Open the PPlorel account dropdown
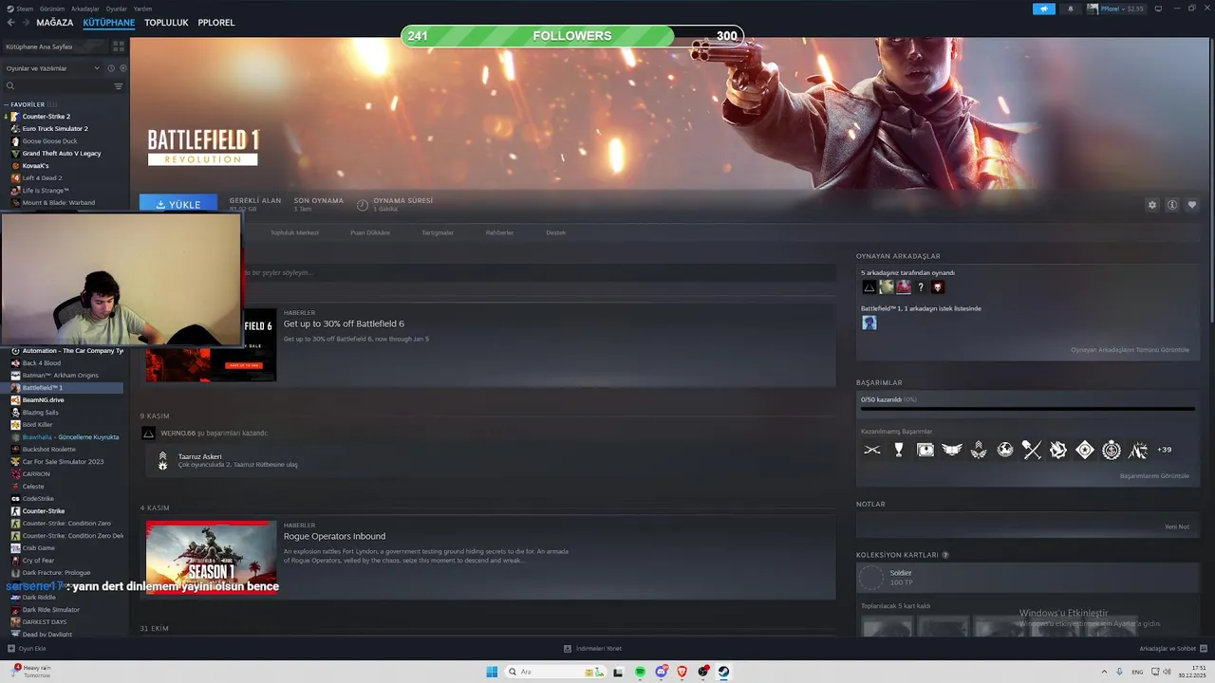 (x=1117, y=9)
